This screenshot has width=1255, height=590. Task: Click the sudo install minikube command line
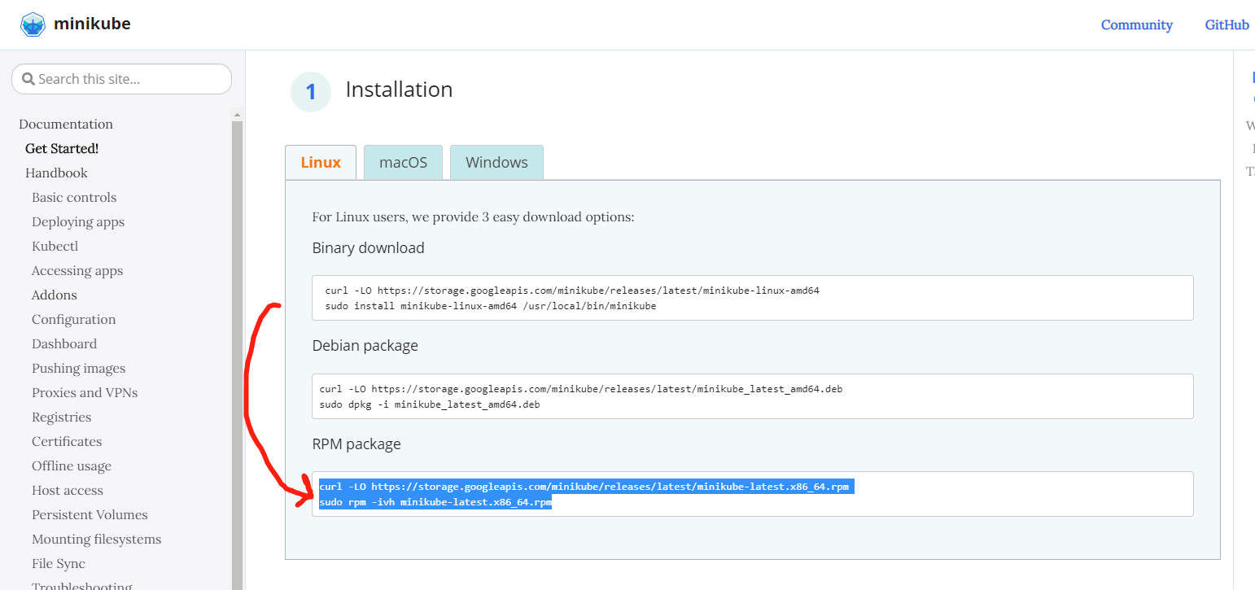[x=490, y=306]
